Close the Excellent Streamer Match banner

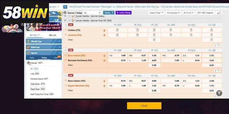(x=22, y=24)
